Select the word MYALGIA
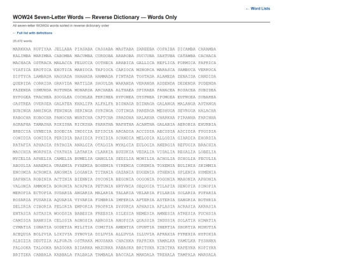 (124, 145)
